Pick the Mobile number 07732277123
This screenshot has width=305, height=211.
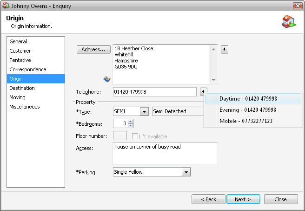(x=246, y=121)
